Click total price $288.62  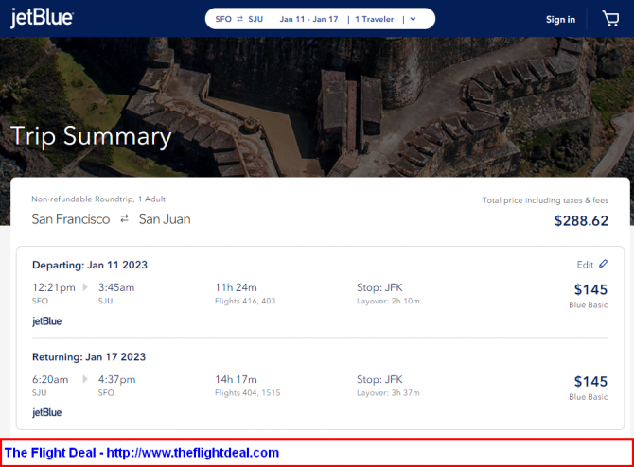(x=581, y=220)
